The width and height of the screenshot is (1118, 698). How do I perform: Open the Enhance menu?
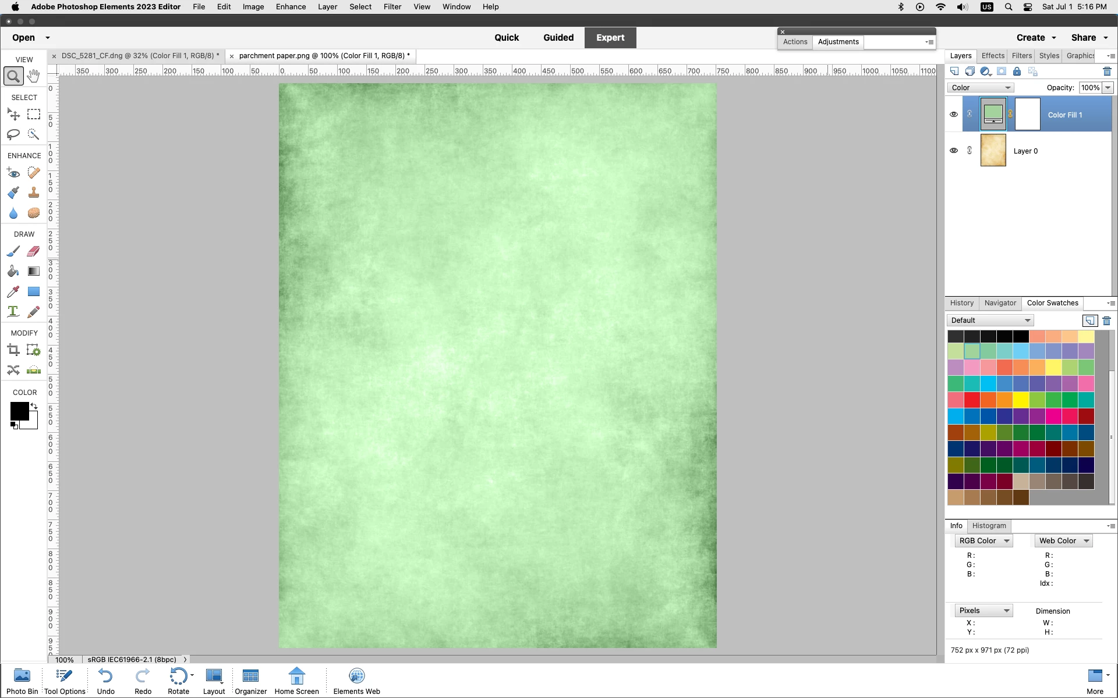(291, 7)
